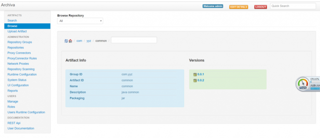Open the Browse Repository dropdown
Image resolution: width=320 pixels, height=138 pixels.
click(x=80, y=21)
